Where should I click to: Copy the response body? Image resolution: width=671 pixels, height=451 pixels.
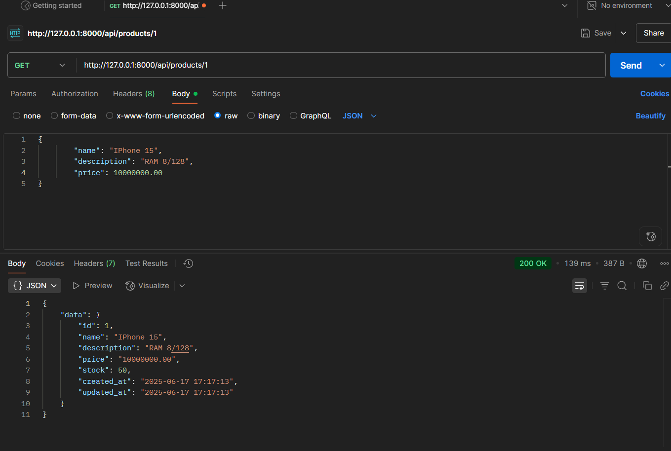pyautogui.click(x=647, y=286)
